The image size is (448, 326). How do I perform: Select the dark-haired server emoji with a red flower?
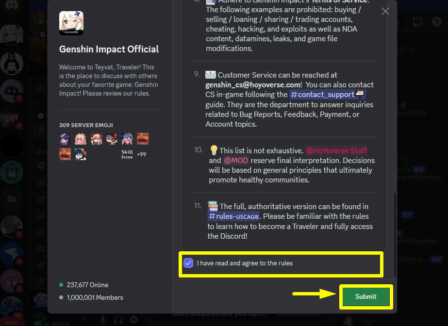(x=112, y=139)
